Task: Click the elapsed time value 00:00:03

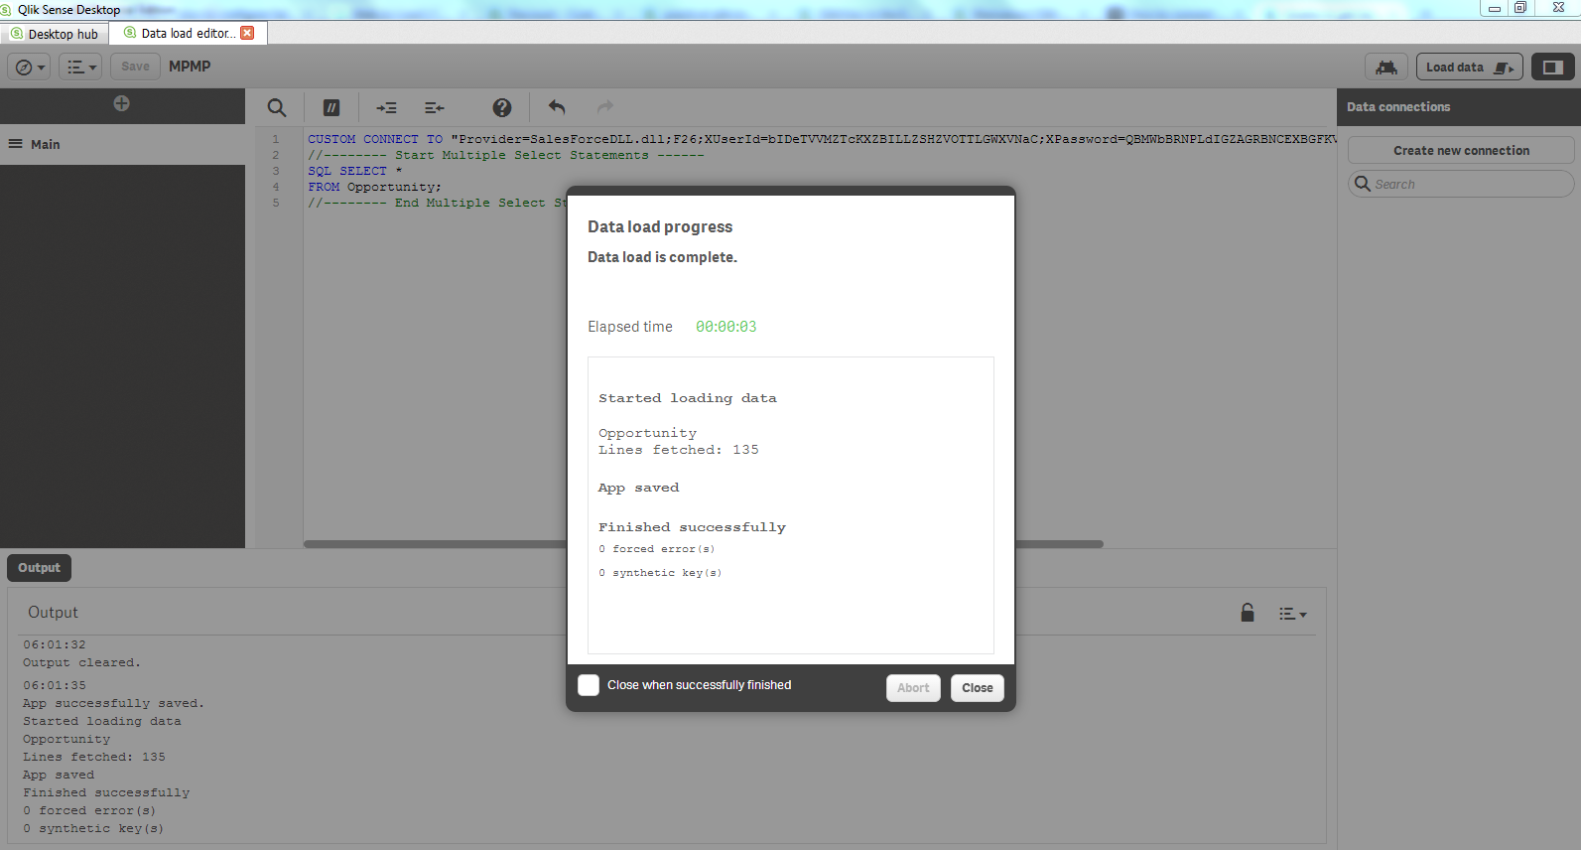Action: point(726,327)
